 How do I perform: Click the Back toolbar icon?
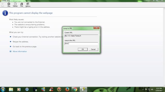tap(3, 5)
